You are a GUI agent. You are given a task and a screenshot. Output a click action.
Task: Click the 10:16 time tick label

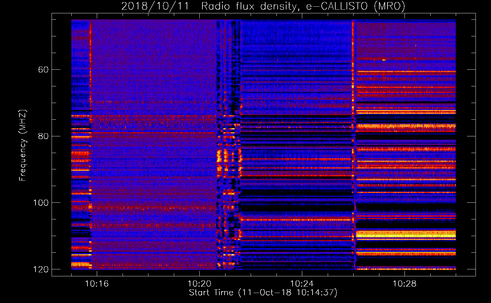pyautogui.click(x=97, y=284)
